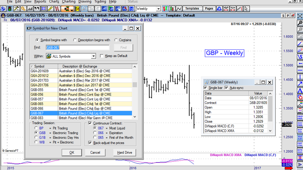Open the Reports menu
The height and width of the screenshot is (170, 303).
pyautogui.click(x=40, y=2)
